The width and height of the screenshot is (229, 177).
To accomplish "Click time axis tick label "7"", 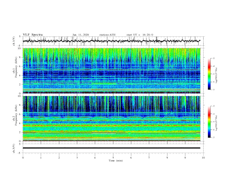I will pos(149,158).
